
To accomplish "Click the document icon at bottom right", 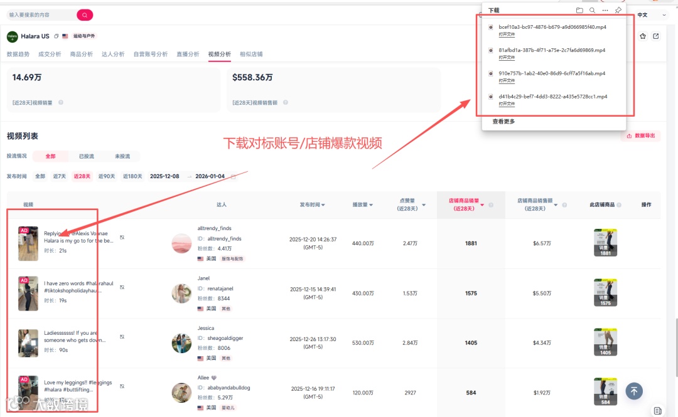I will point(657,411).
